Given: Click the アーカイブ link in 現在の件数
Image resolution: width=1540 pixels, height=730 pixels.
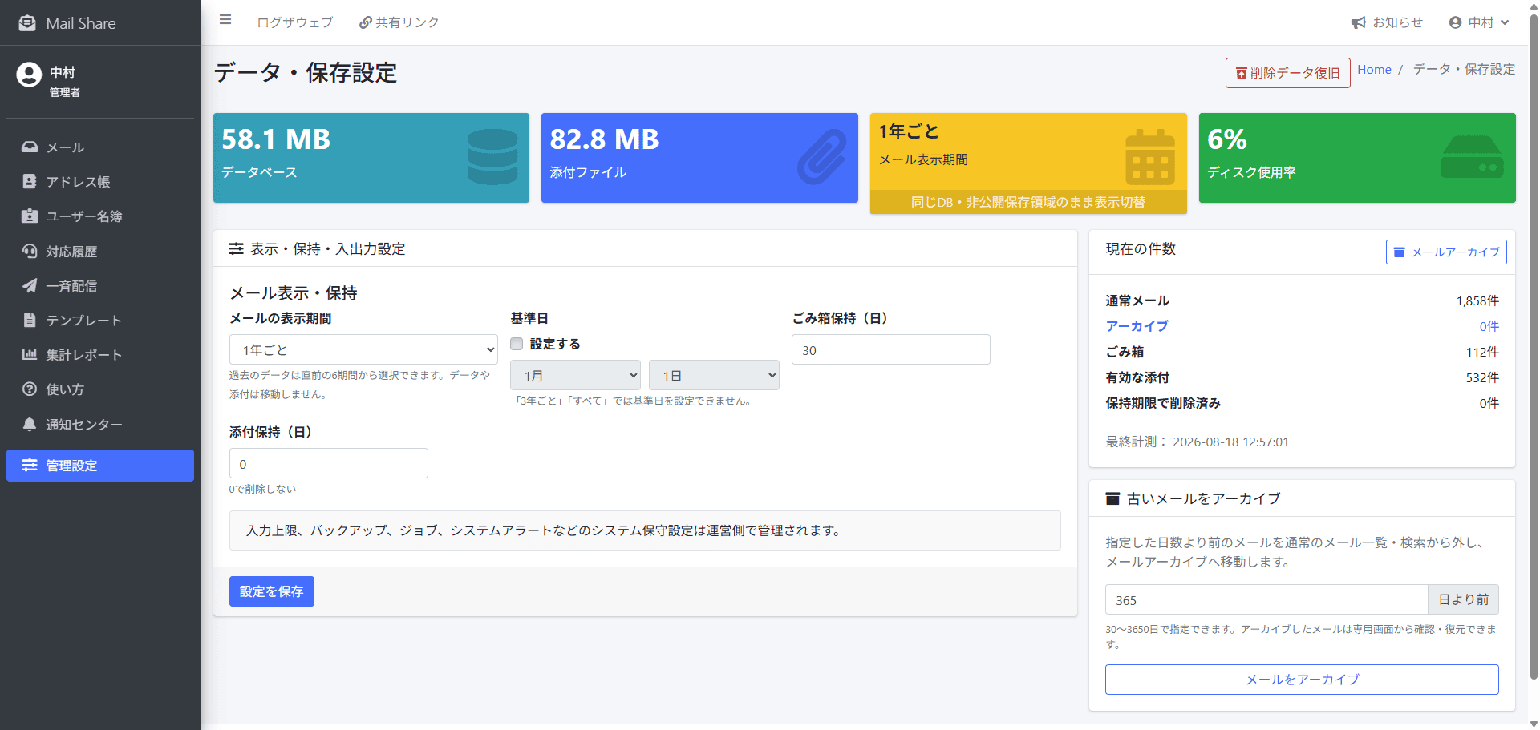Looking at the screenshot, I should pos(1137,326).
